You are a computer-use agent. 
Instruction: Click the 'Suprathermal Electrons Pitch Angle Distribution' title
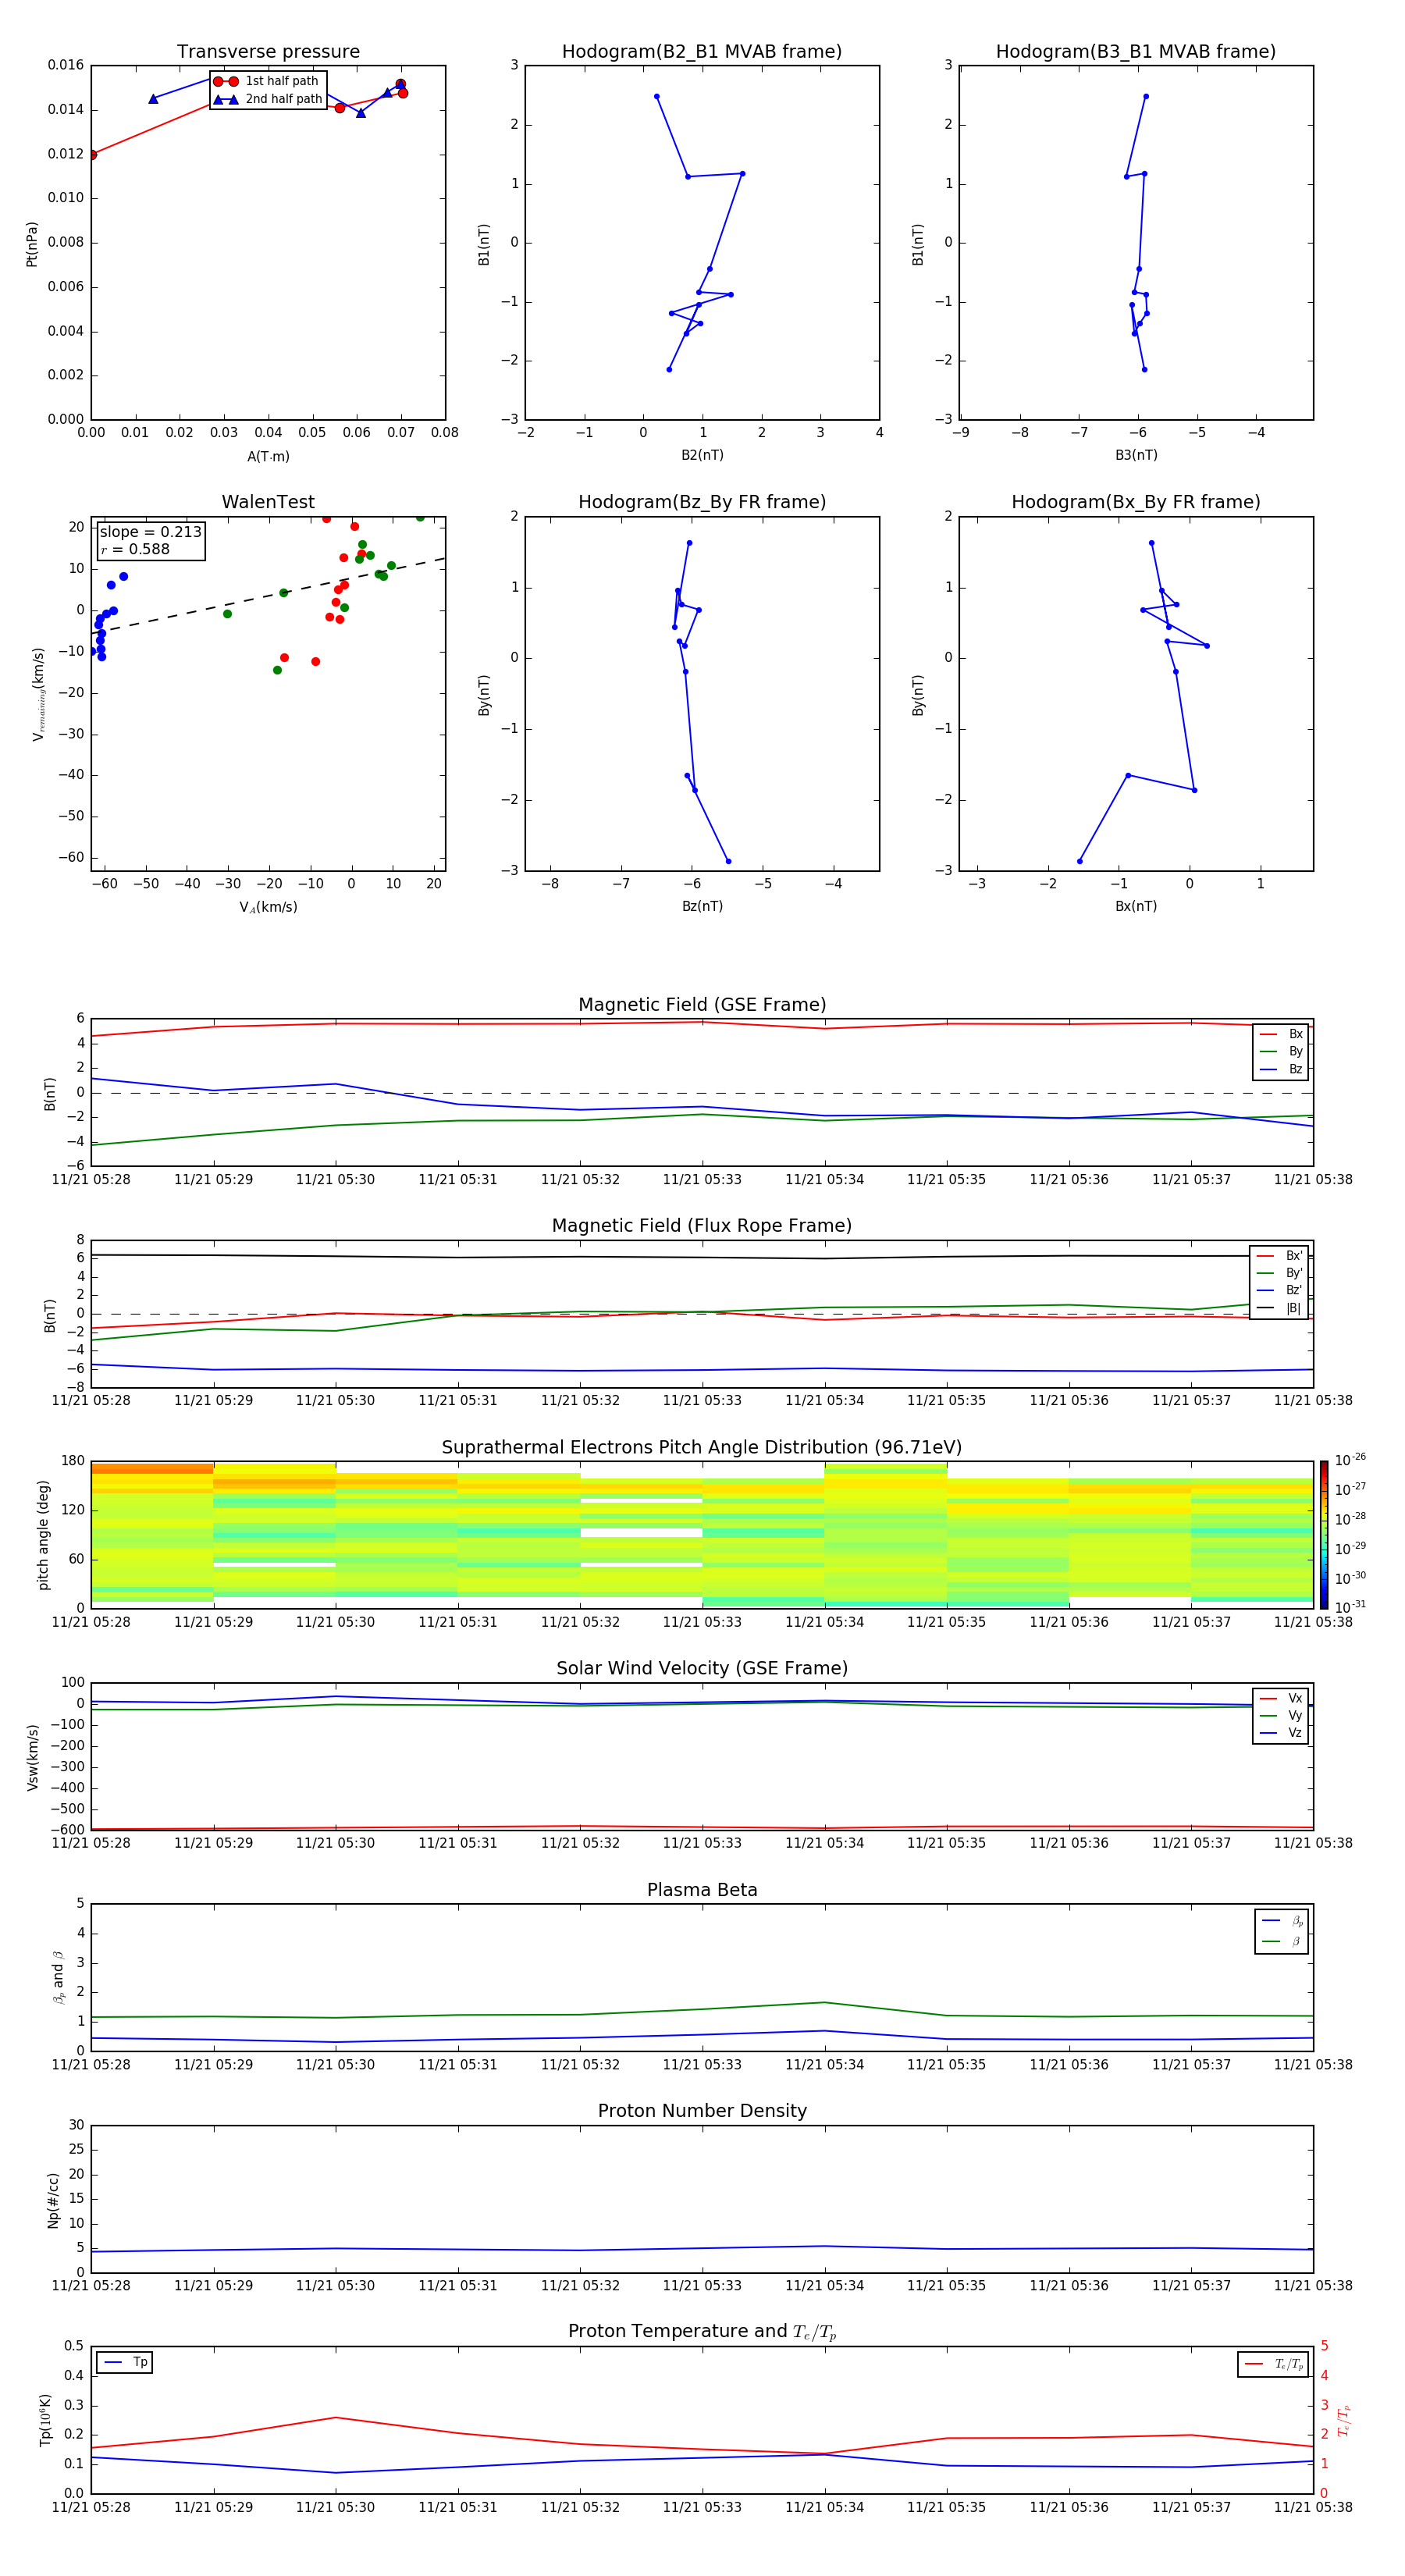pos(702,1448)
